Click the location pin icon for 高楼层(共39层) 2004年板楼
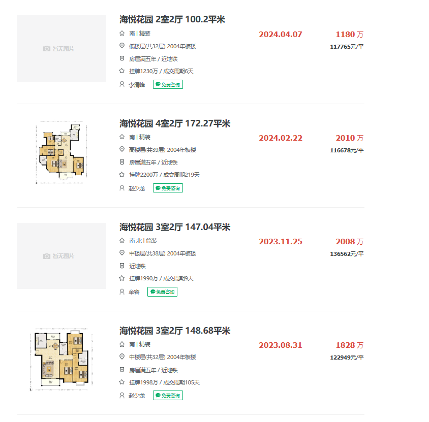The width and height of the screenshot is (429, 422). [x=121, y=149]
